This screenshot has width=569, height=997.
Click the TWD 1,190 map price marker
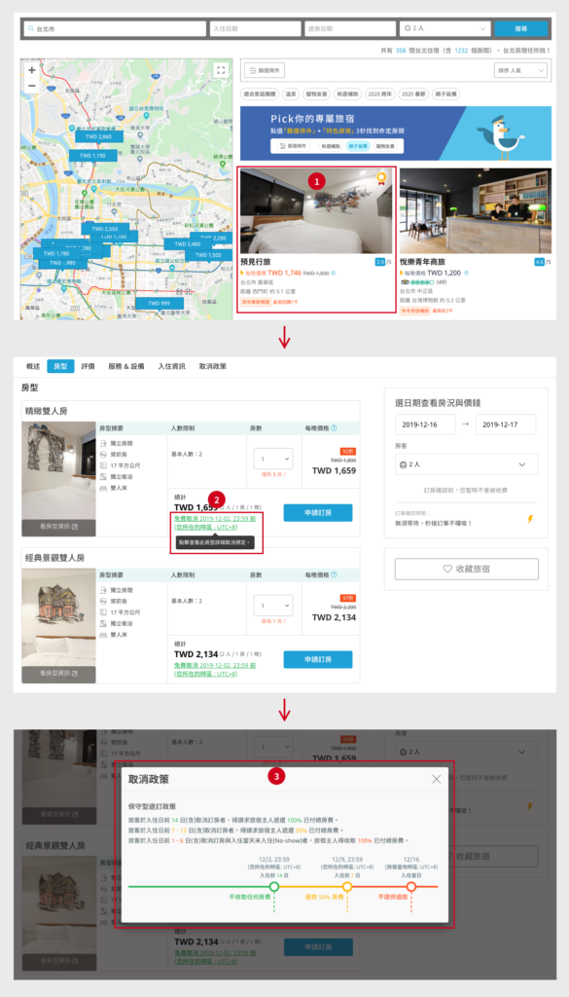[x=92, y=155]
